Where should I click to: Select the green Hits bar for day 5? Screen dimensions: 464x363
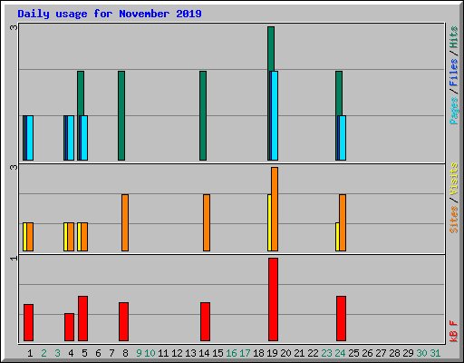coord(81,93)
